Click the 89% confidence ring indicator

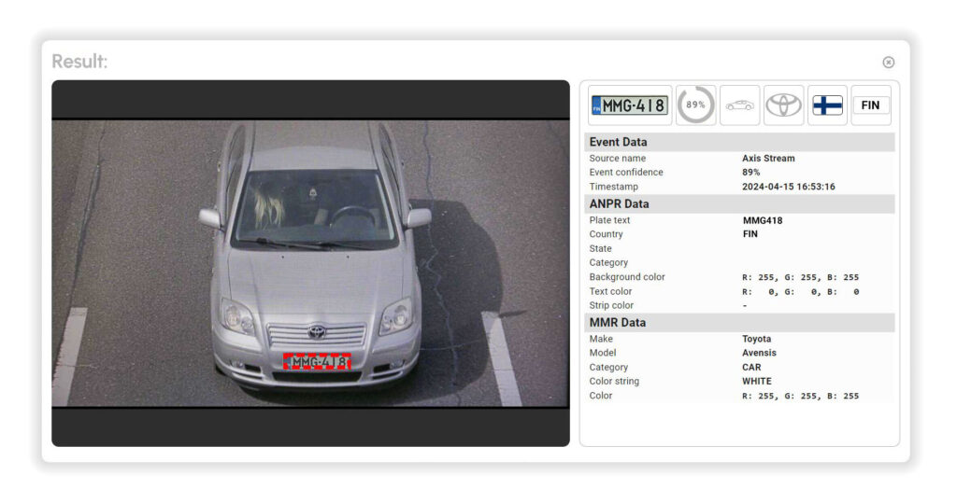tap(695, 105)
